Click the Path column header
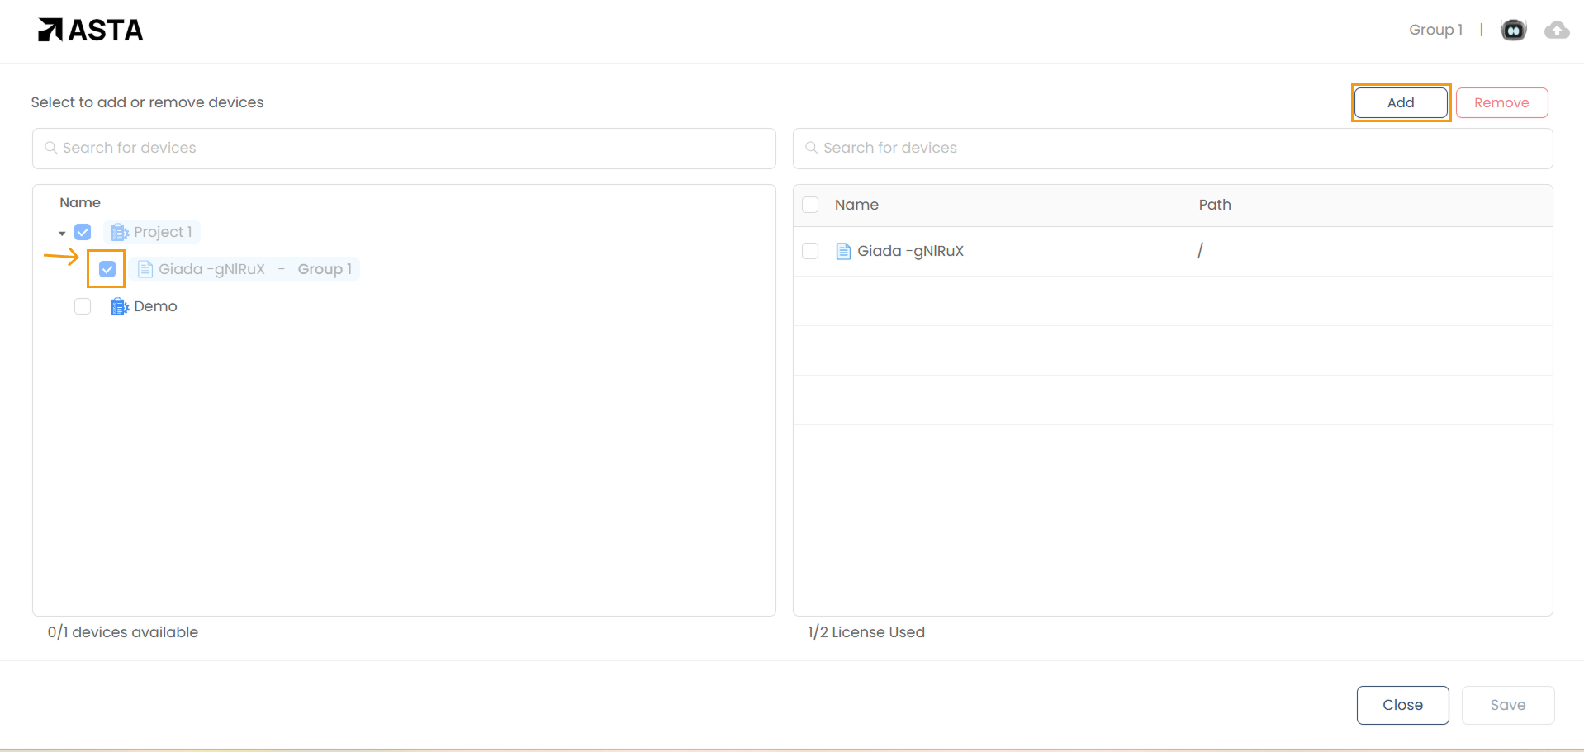This screenshot has width=1584, height=752. [x=1214, y=205]
